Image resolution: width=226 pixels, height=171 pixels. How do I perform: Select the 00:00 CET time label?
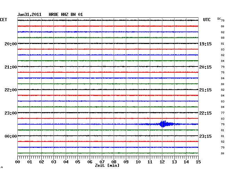(x=11, y=136)
